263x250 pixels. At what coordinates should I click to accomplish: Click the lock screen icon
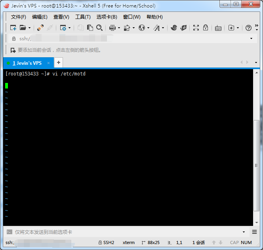pyautogui.click(x=206, y=28)
